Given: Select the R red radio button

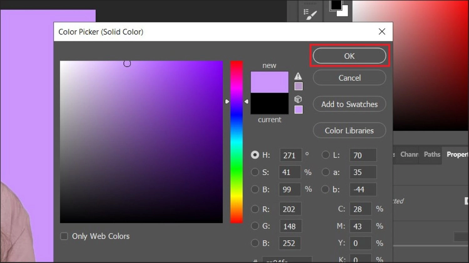Looking at the screenshot, I should point(255,209).
